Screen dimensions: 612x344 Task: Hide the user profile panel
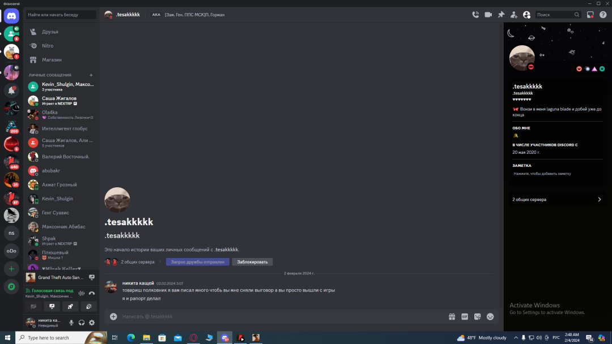pos(526,15)
